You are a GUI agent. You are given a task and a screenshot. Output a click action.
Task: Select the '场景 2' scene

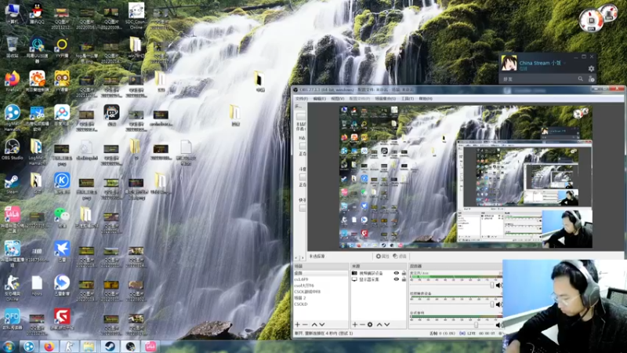[321, 298]
